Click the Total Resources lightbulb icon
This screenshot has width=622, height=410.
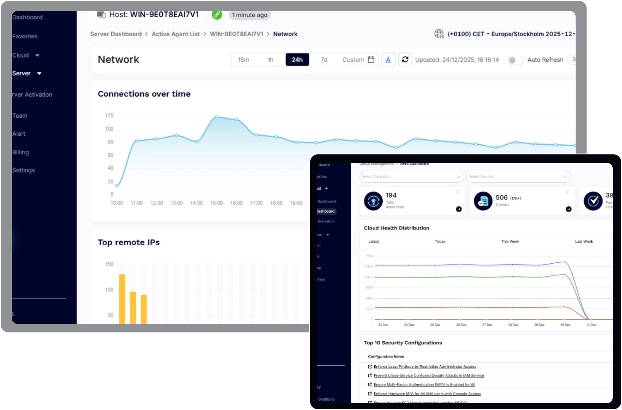point(373,201)
